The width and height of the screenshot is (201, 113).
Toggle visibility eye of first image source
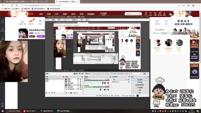[x=78, y=79]
